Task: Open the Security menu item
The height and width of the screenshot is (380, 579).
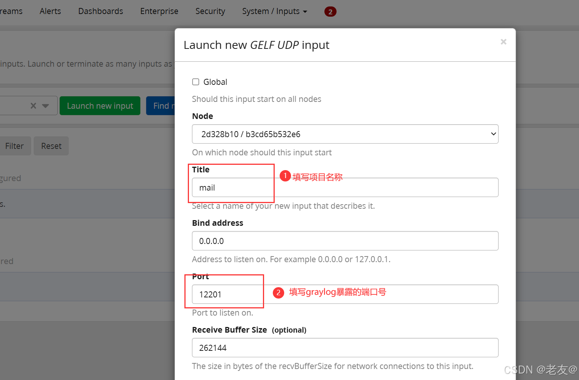Action: tap(210, 11)
